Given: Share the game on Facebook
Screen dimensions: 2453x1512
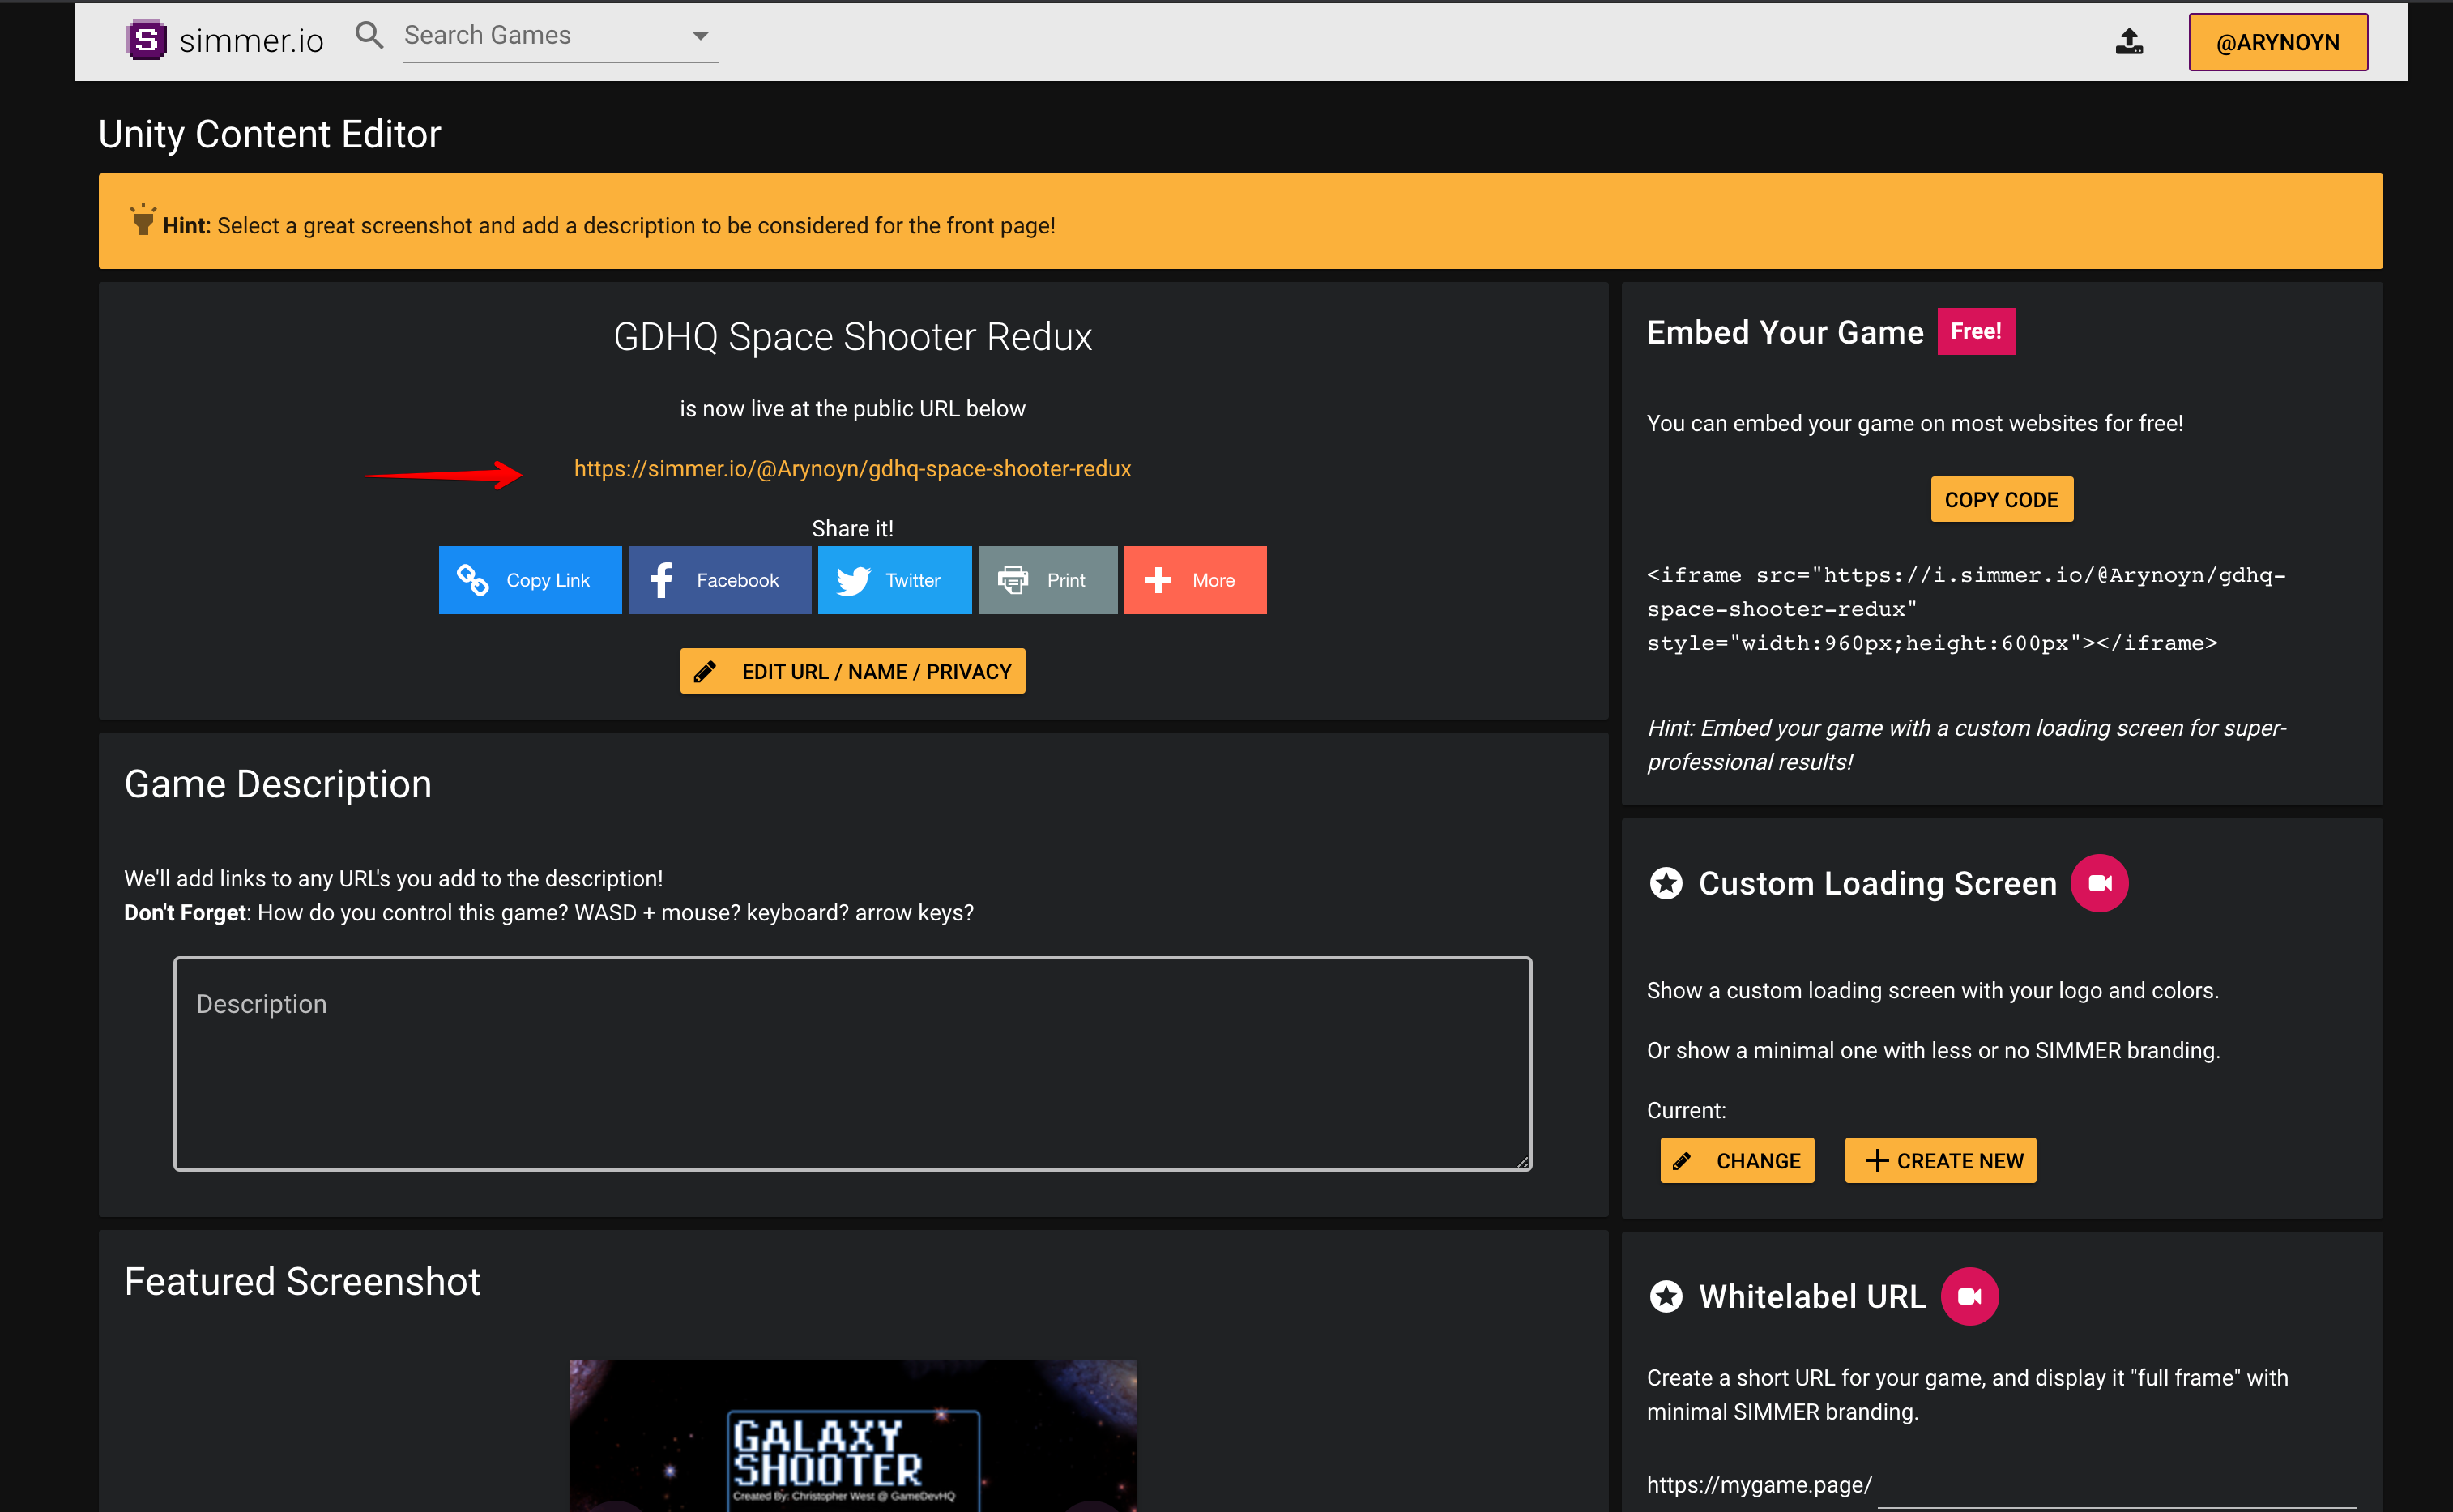Looking at the screenshot, I should click(x=719, y=580).
